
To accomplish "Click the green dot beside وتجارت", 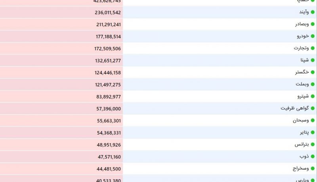I will tap(313, 48).
